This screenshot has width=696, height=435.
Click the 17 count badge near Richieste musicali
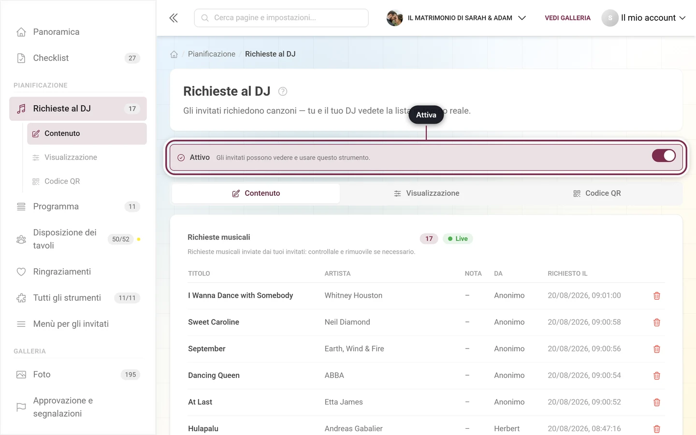[x=429, y=239]
